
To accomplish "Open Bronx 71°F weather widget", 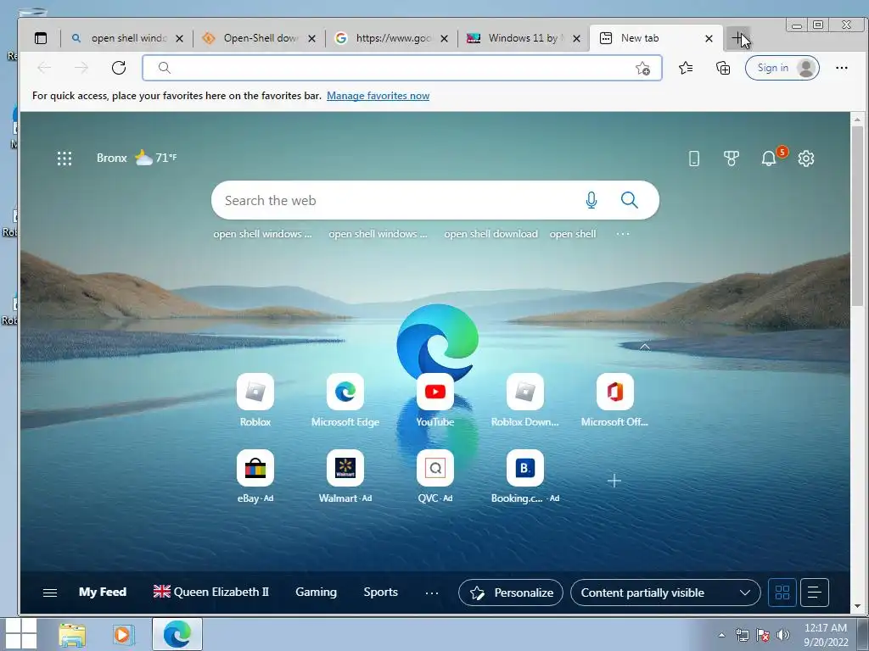I will point(137,158).
